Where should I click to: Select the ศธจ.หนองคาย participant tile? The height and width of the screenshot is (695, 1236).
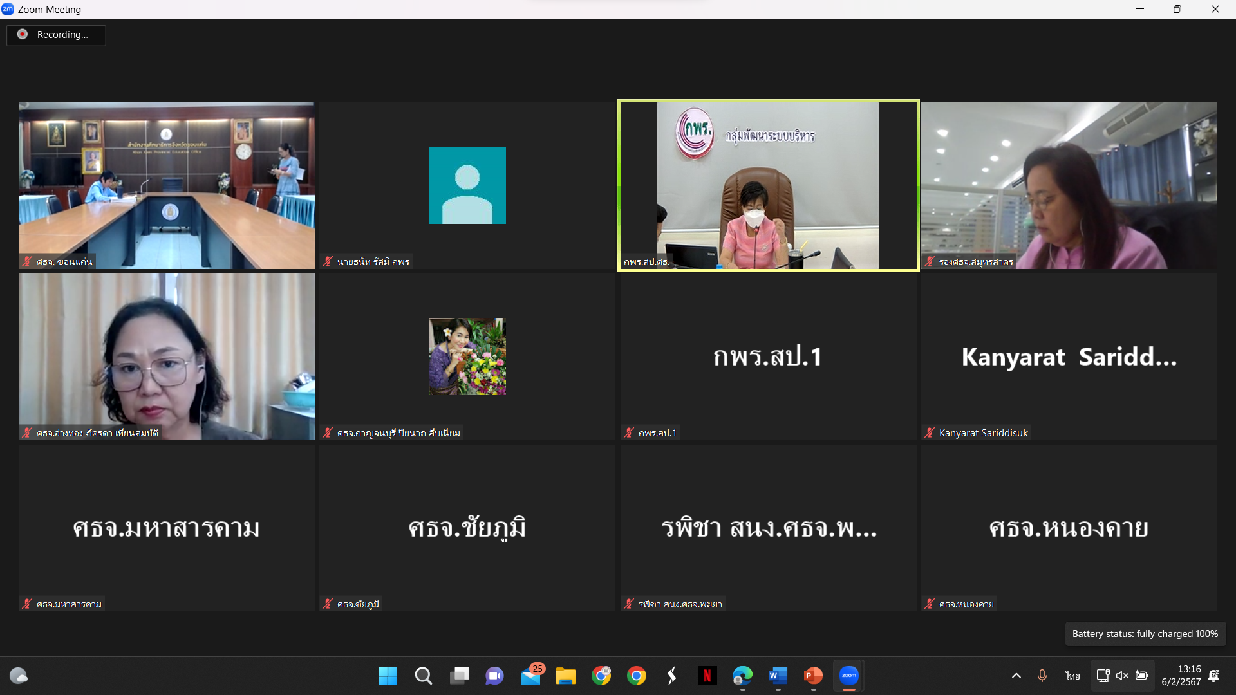click(1069, 528)
